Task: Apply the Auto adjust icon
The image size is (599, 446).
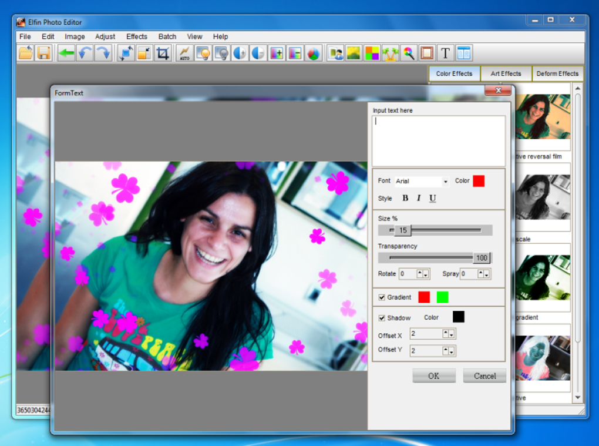Action: [185, 53]
